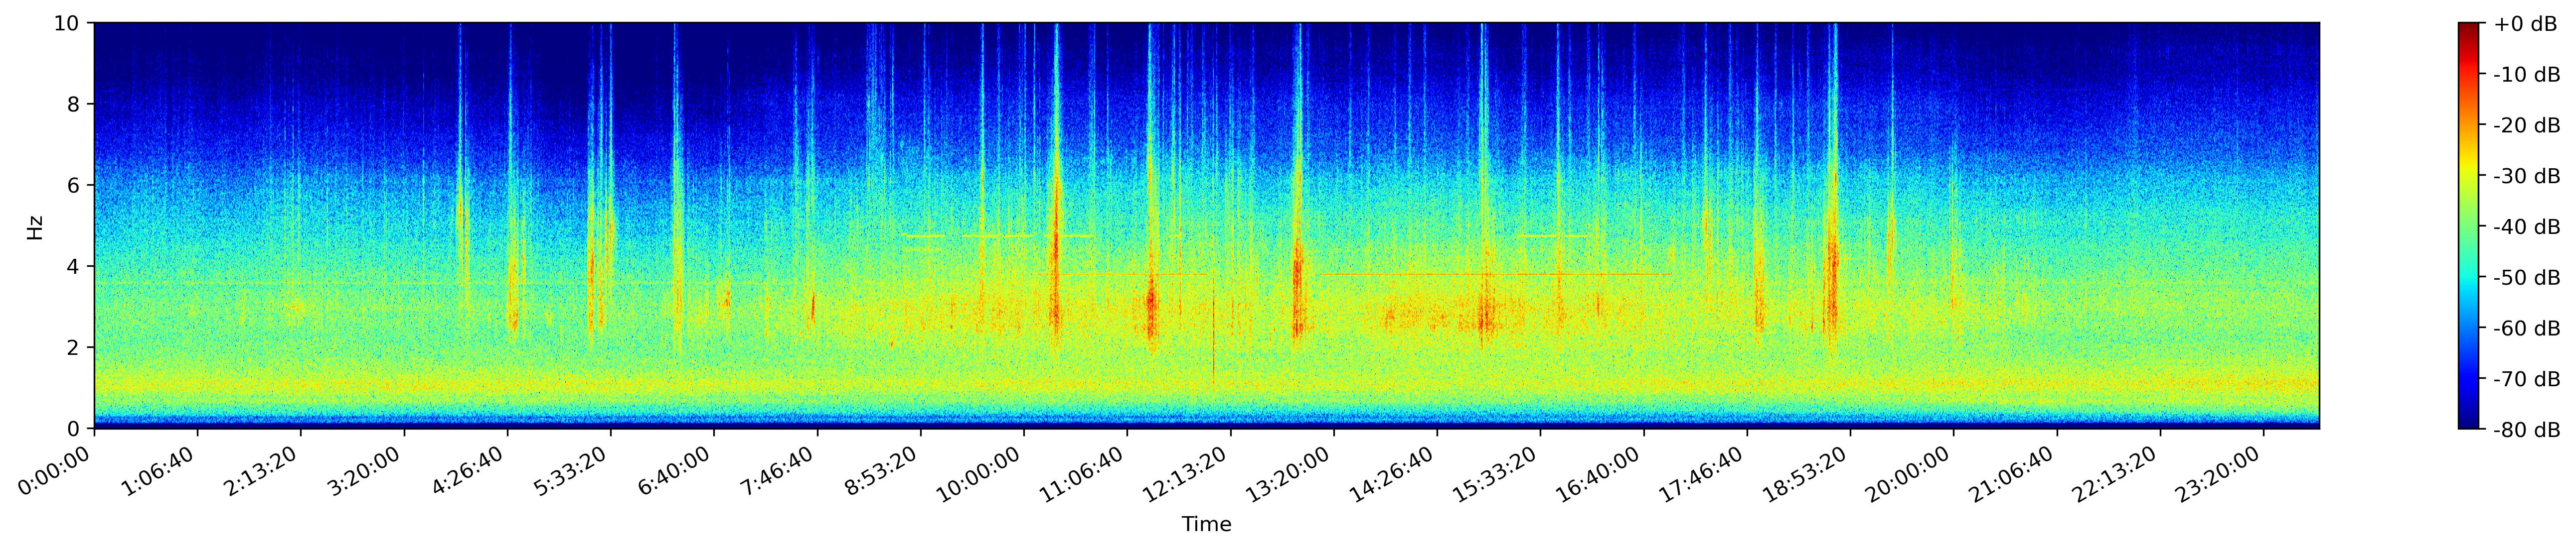
Task: Click the -80 dB colorbar label
Action: (x=2527, y=430)
